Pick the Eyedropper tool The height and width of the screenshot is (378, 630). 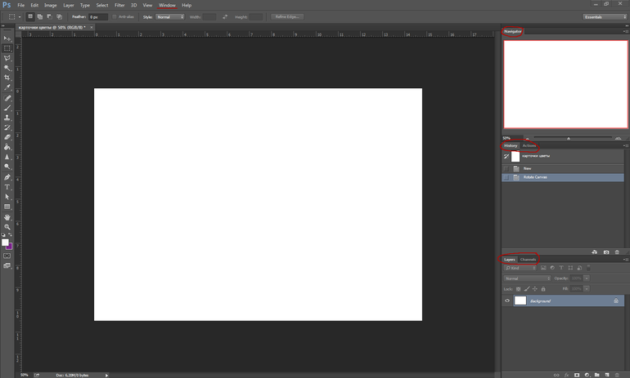(7, 87)
